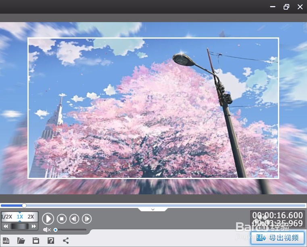Open an existing project folder
The width and height of the screenshot is (307, 247).
click(x=21, y=241)
